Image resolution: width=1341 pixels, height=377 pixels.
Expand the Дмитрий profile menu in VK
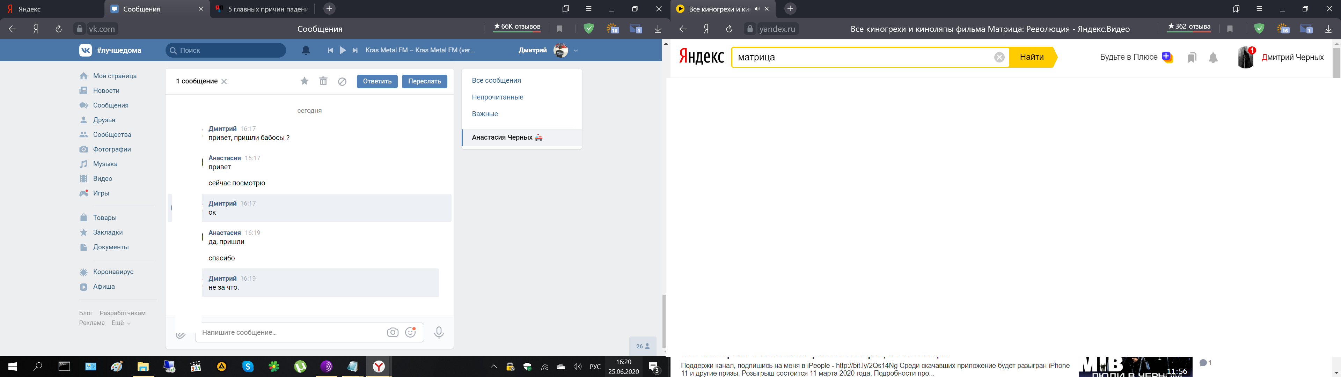(576, 51)
